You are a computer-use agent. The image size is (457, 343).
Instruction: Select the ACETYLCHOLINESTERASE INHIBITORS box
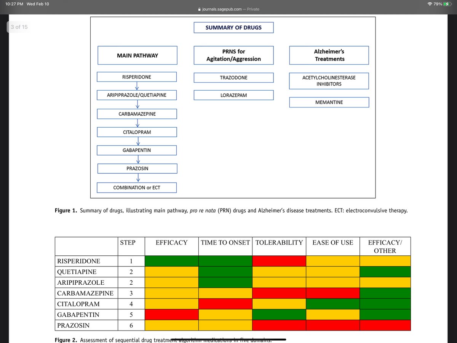pos(329,80)
